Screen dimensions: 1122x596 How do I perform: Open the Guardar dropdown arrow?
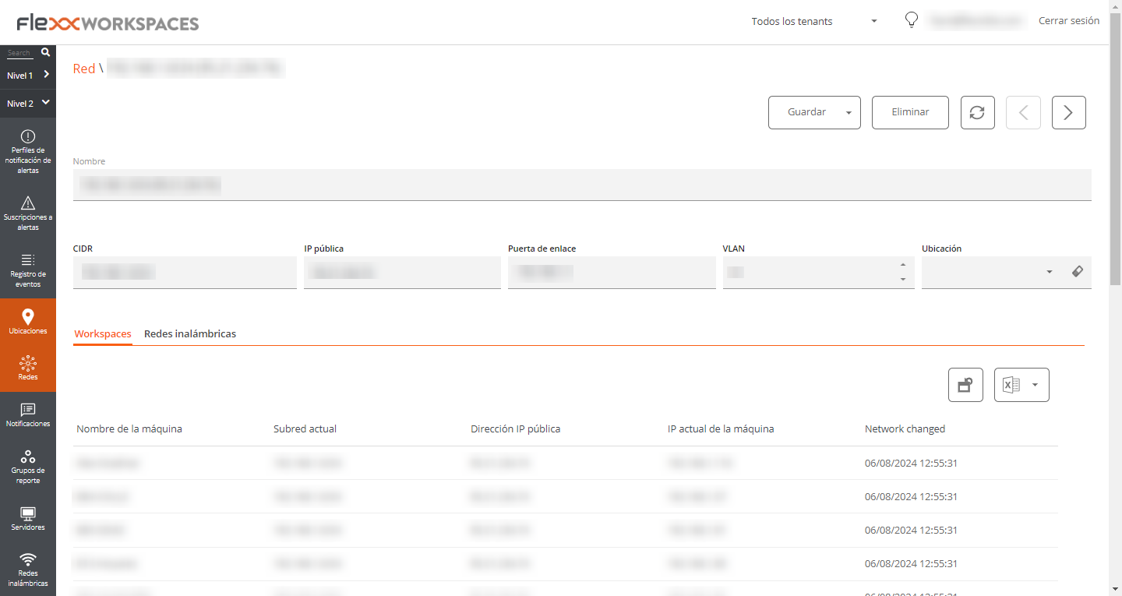point(849,113)
